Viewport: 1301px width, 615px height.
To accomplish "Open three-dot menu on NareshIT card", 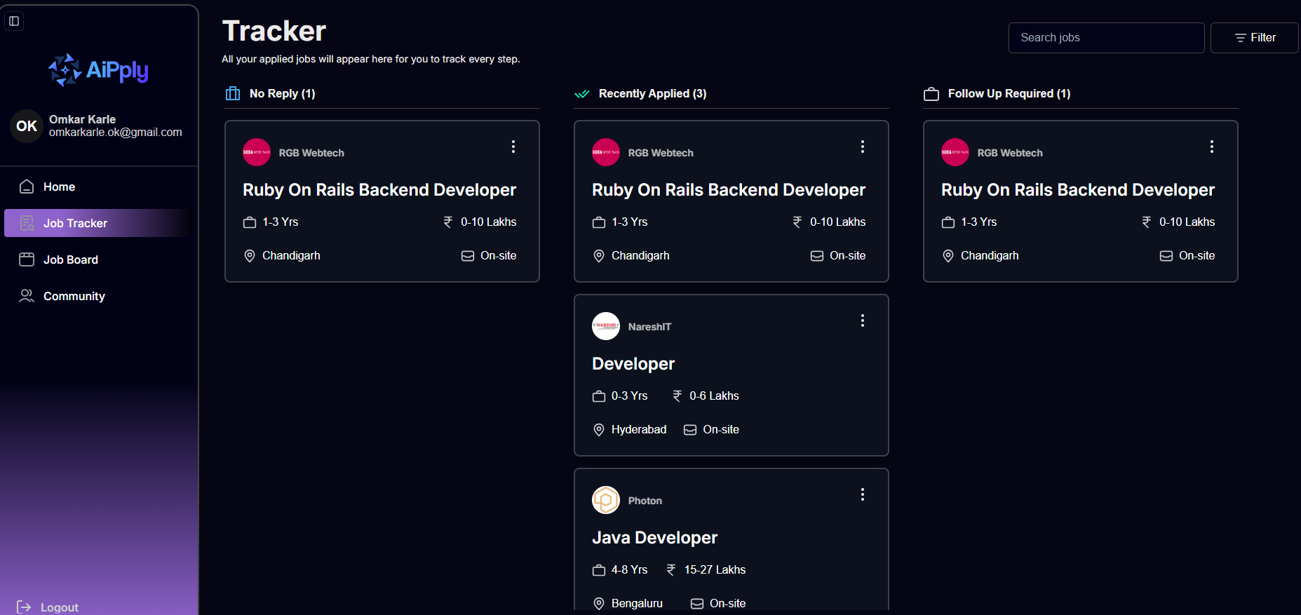I will [x=863, y=320].
